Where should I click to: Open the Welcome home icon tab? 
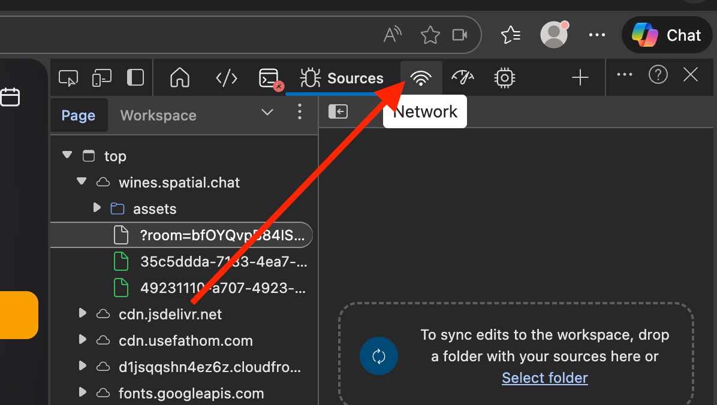click(x=180, y=78)
